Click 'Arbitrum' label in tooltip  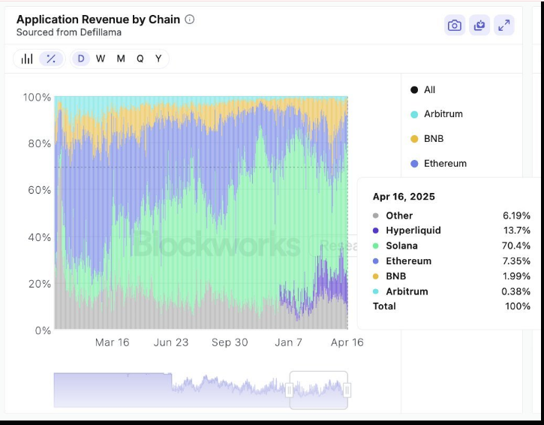(407, 291)
